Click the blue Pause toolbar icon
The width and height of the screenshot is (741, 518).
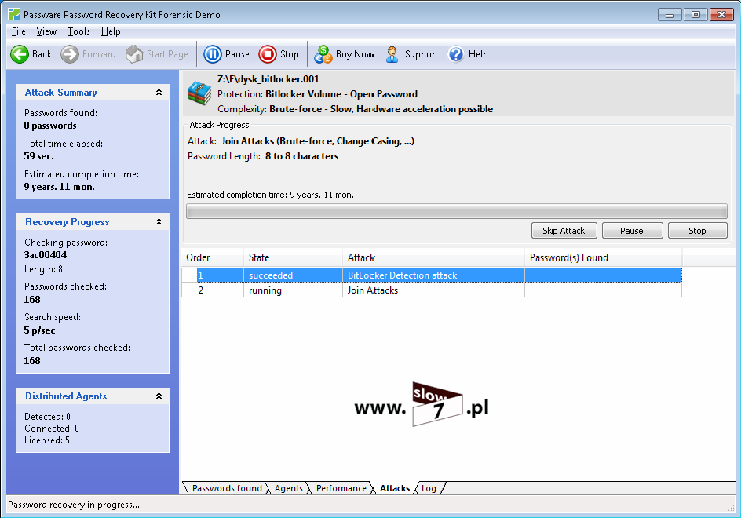(x=213, y=54)
